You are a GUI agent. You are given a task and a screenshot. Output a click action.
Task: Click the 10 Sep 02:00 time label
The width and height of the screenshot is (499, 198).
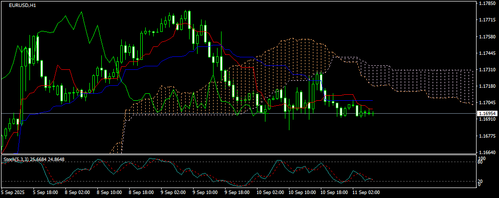[269, 193]
